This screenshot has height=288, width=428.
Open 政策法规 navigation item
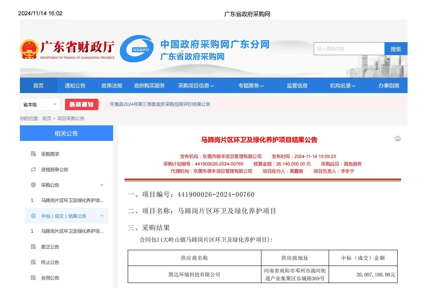(x=112, y=86)
